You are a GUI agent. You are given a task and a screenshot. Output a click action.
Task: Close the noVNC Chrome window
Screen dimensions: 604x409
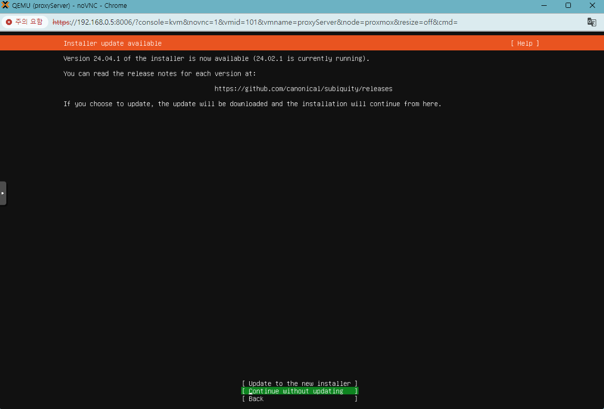[592, 5]
